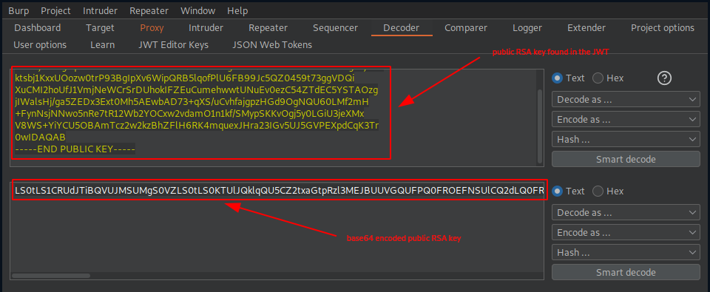710x292 pixels.
Task: Click the '0wIDAQAB' text line
Action: pyautogui.click(x=40, y=137)
